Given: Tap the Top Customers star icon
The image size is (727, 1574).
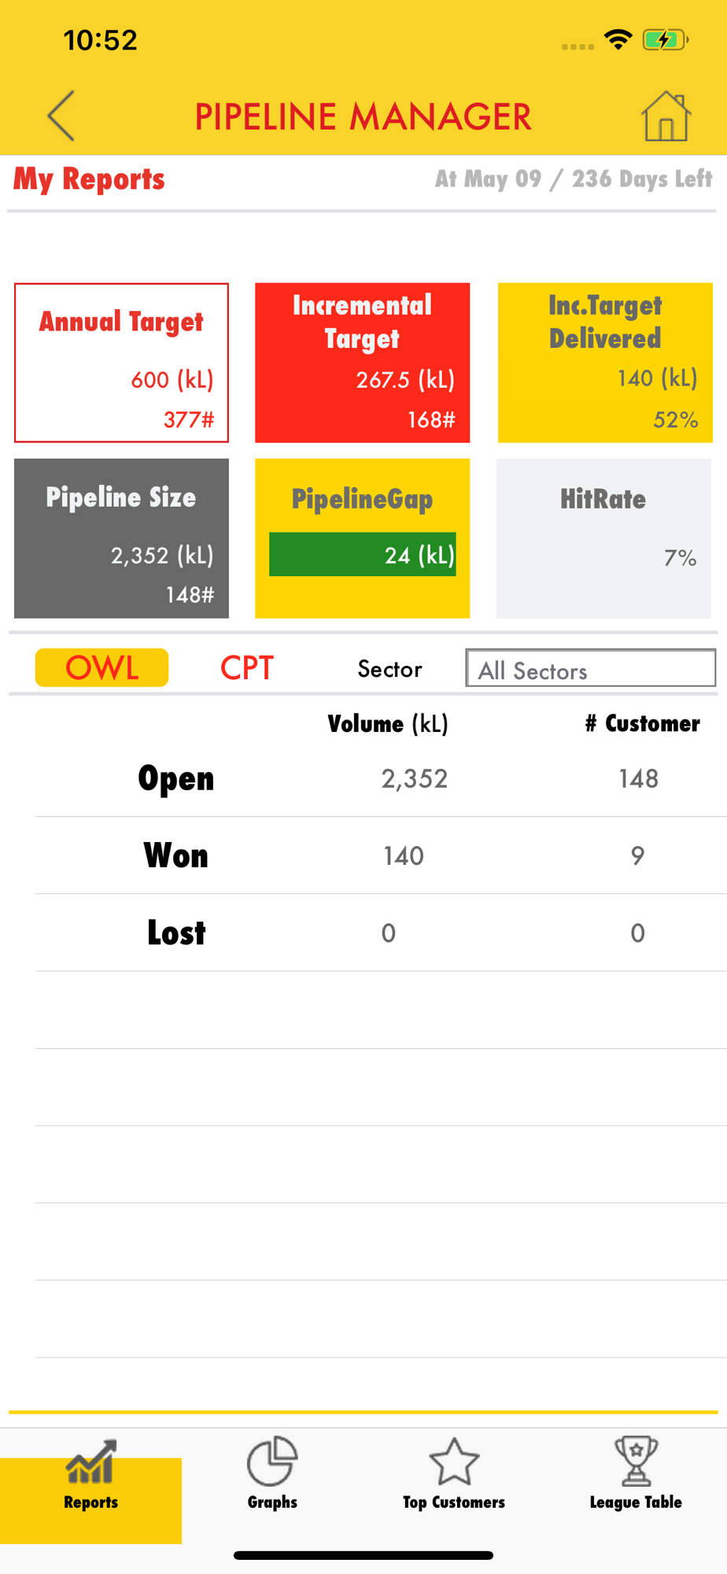Looking at the screenshot, I should pyautogui.click(x=454, y=1461).
